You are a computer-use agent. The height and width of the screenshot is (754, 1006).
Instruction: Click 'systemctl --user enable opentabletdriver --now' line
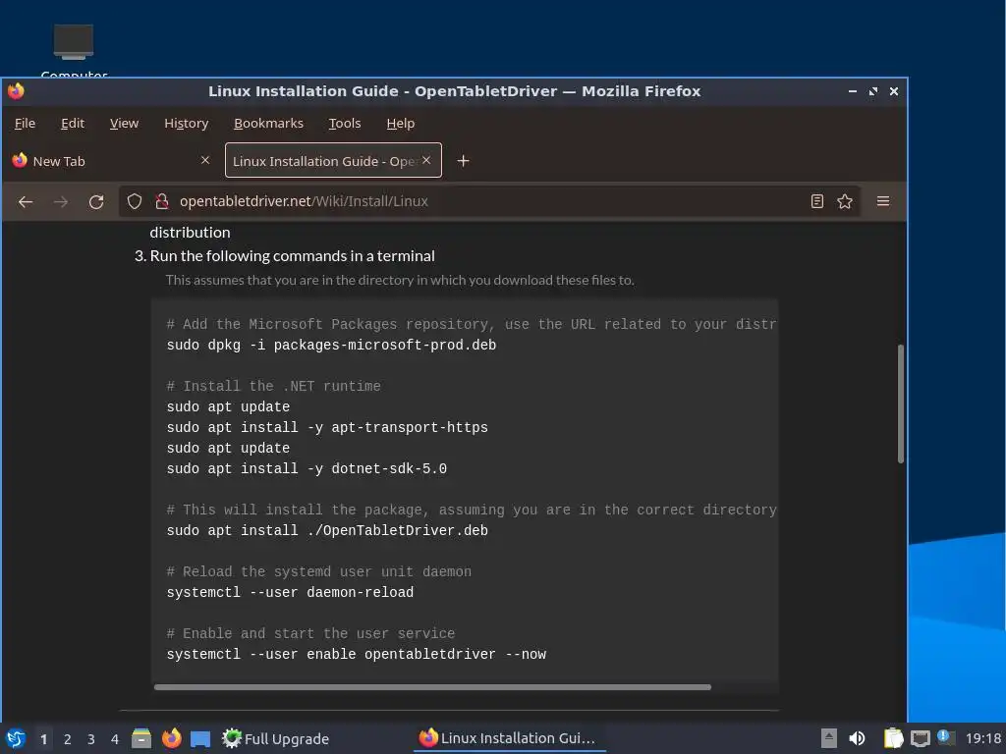click(356, 655)
